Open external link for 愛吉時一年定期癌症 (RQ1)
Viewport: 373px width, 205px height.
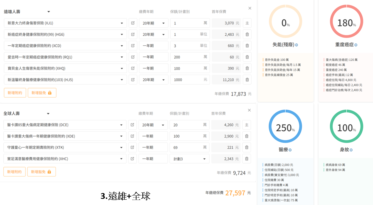pos(133,57)
